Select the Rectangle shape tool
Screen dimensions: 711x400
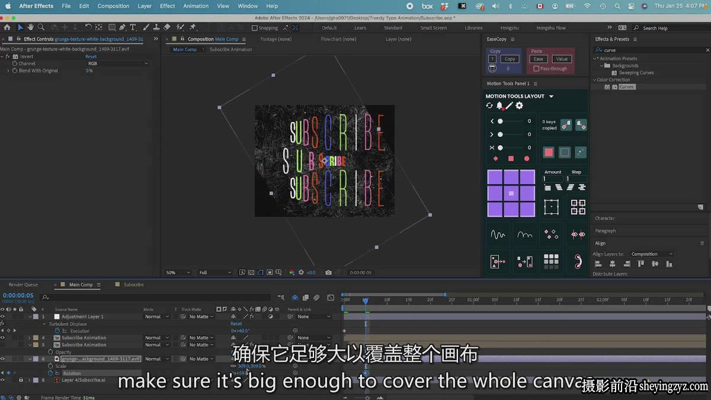click(x=112, y=27)
